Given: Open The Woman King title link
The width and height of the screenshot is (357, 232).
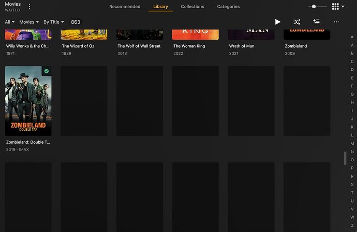Looking at the screenshot, I should [189, 46].
